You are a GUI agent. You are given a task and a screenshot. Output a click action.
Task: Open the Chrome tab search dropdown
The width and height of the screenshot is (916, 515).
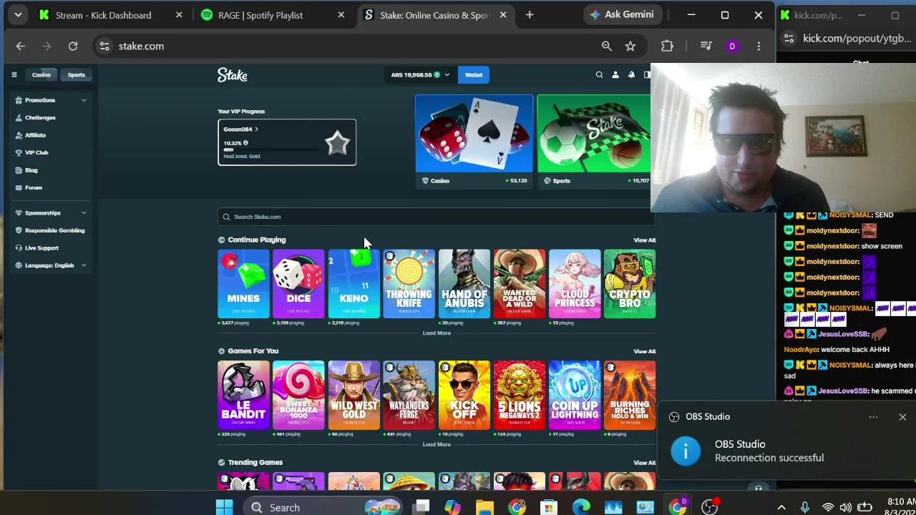[18, 14]
